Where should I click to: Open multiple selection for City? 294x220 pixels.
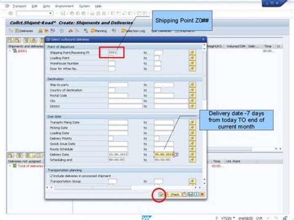click(x=192, y=101)
